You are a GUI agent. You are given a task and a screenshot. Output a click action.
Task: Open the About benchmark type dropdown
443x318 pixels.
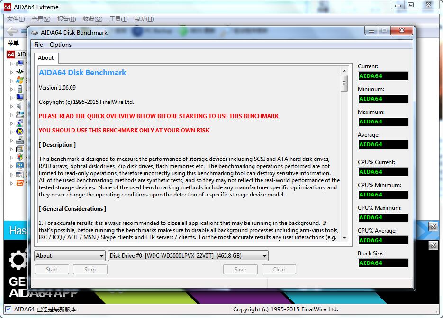[x=70, y=256]
